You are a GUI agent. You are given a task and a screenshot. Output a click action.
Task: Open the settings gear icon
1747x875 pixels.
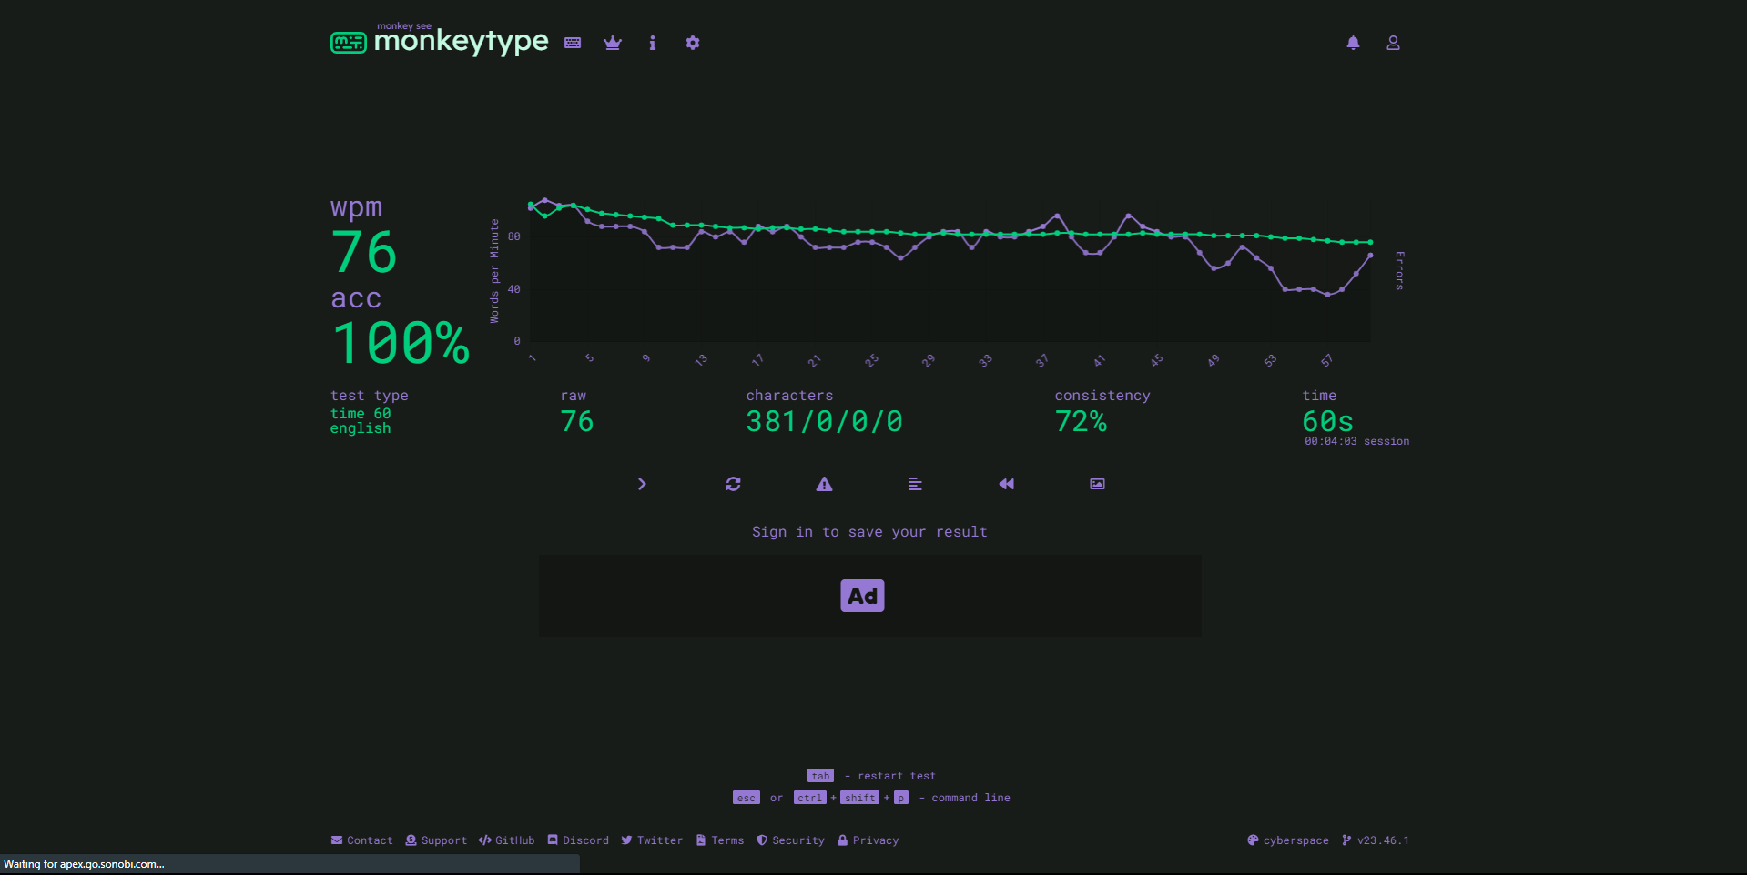pos(693,43)
